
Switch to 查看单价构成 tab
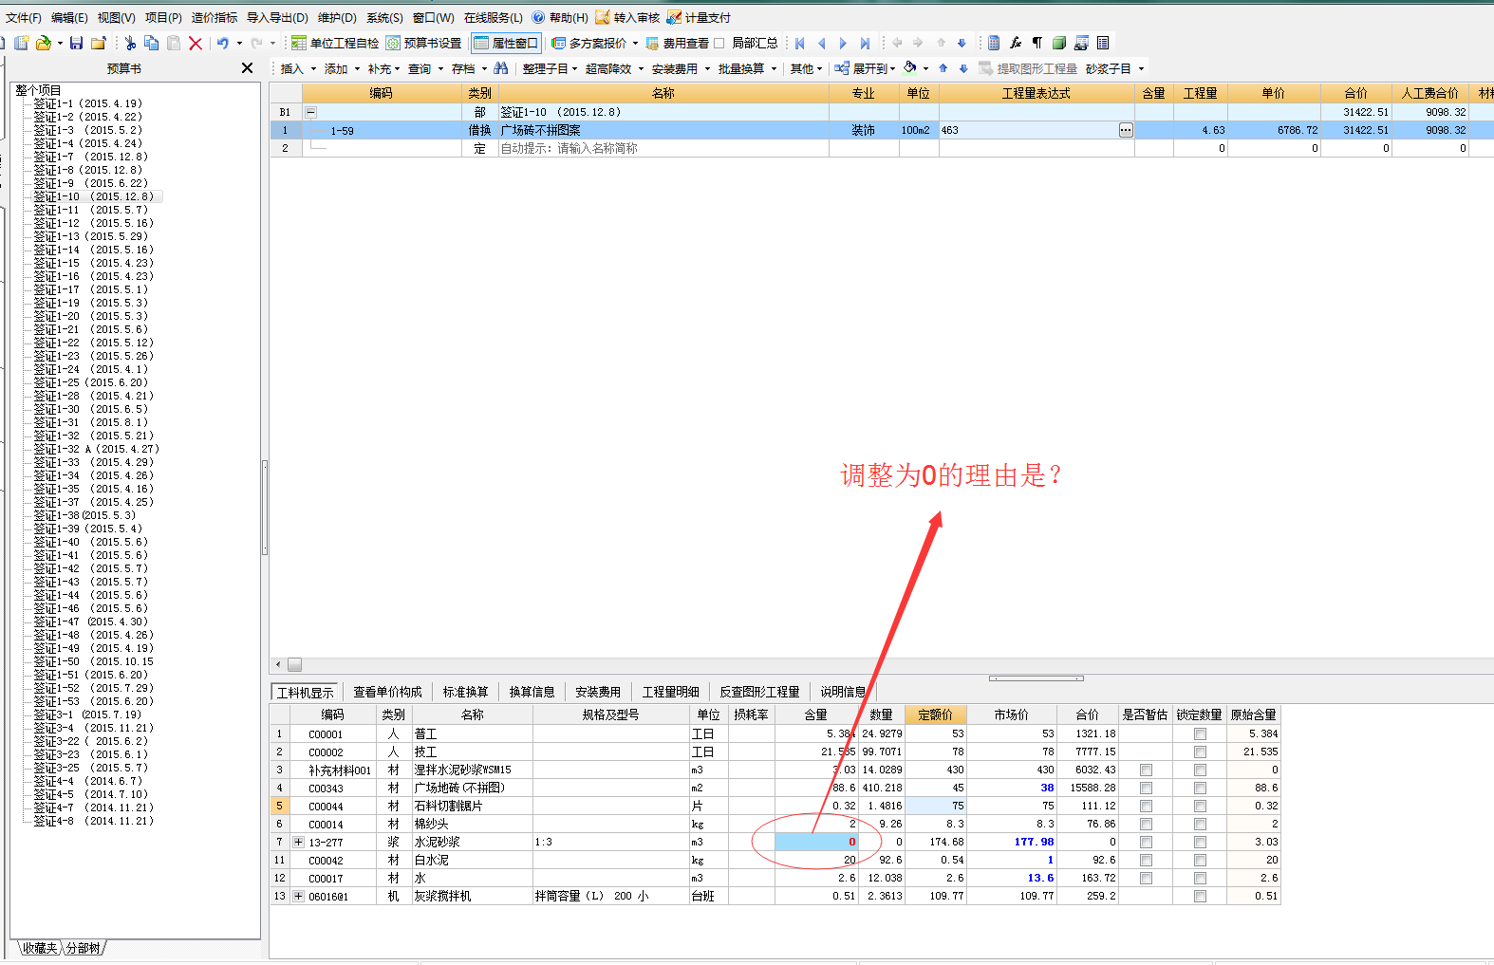387,692
